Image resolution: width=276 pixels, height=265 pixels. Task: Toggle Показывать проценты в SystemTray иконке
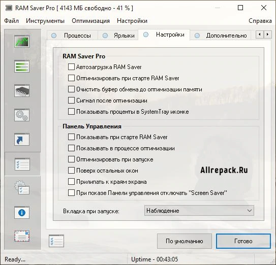click(x=71, y=112)
